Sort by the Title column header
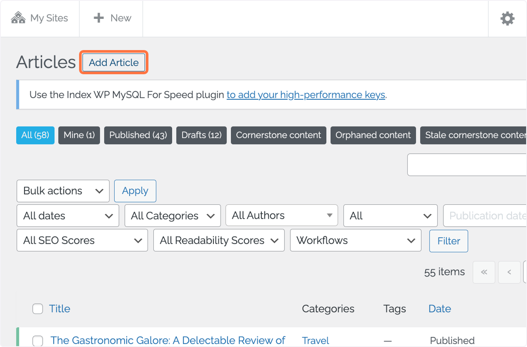Image resolution: width=527 pixels, height=347 pixels. tap(60, 309)
